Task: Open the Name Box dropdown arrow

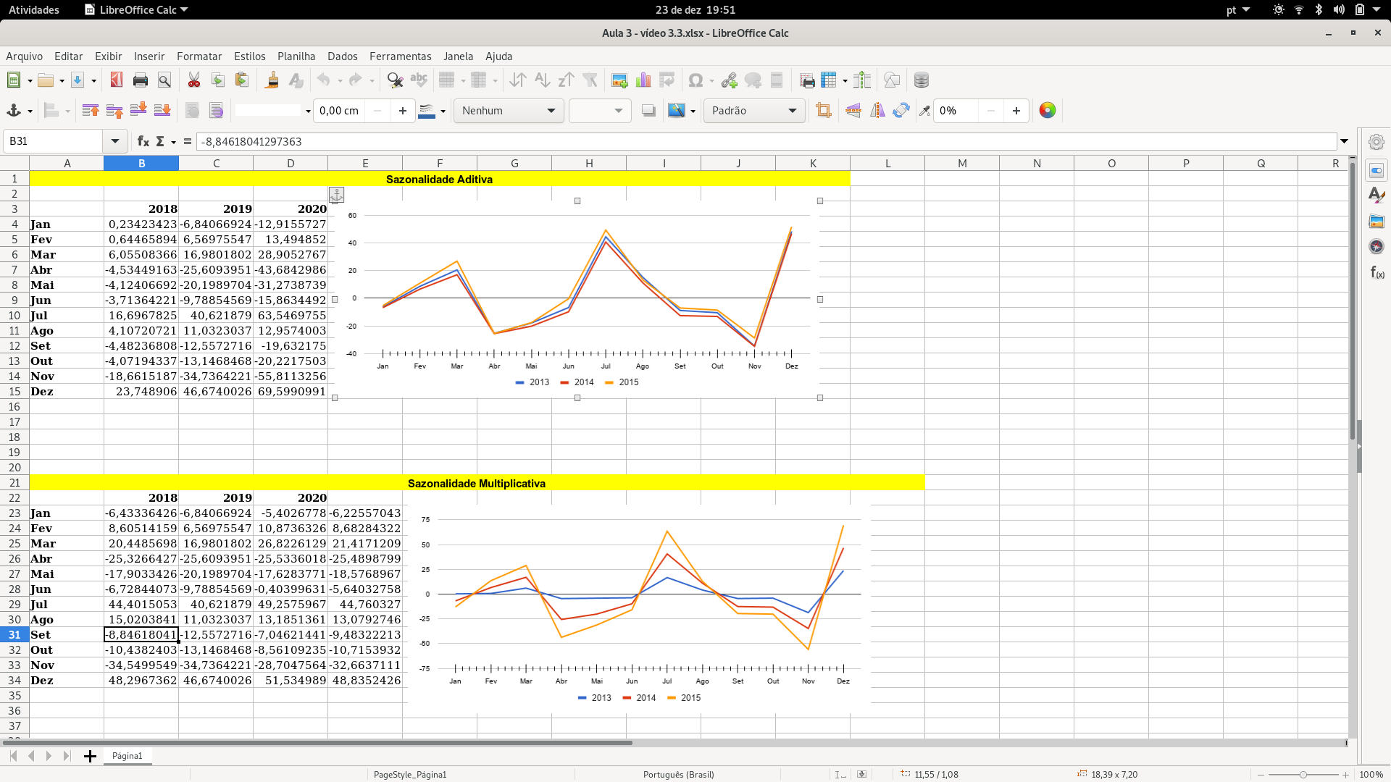Action: click(114, 141)
